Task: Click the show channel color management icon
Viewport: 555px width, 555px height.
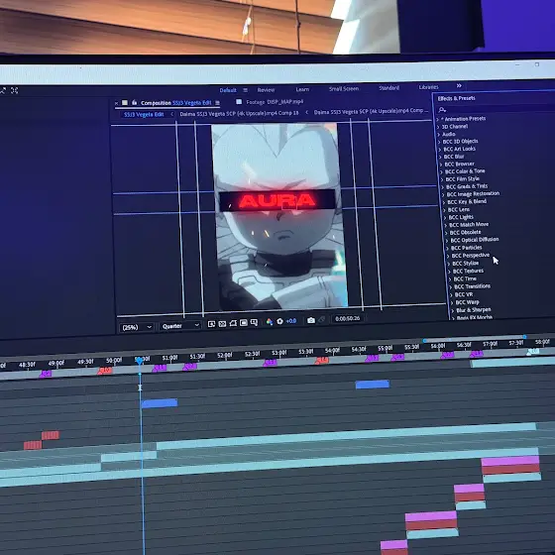Action: click(x=270, y=321)
